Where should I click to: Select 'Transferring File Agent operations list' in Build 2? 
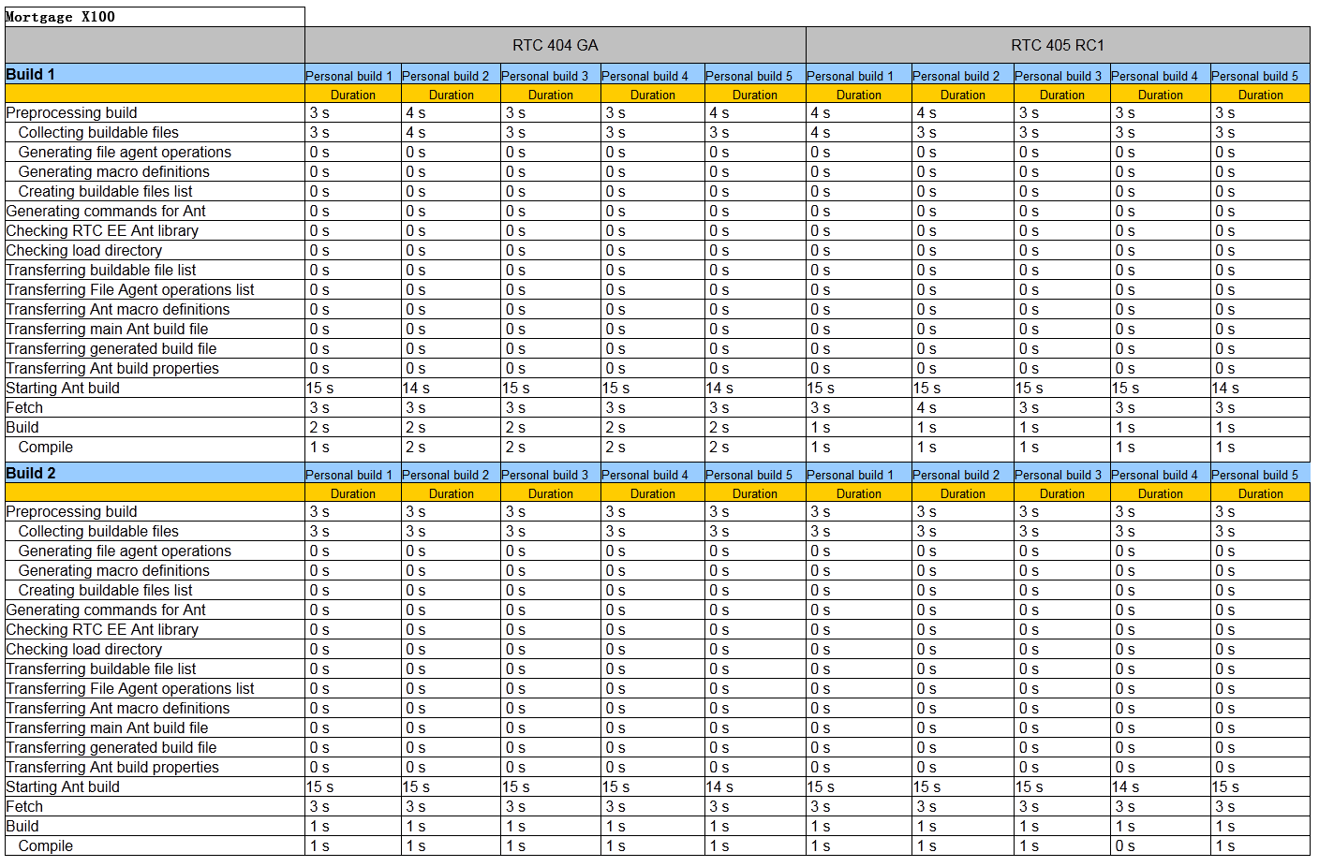click(x=130, y=688)
